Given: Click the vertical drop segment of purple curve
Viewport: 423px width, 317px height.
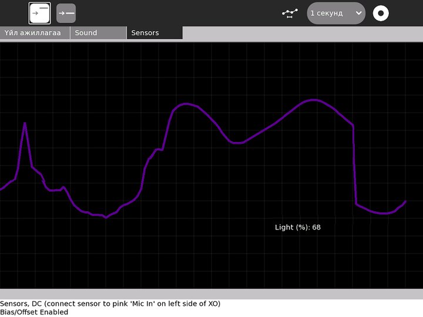Looking at the screenshot, I should (355, 164).
